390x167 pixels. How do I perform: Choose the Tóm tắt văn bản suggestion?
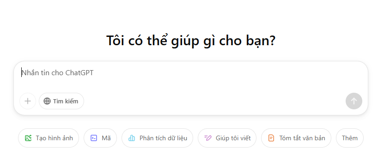point(296,138)
